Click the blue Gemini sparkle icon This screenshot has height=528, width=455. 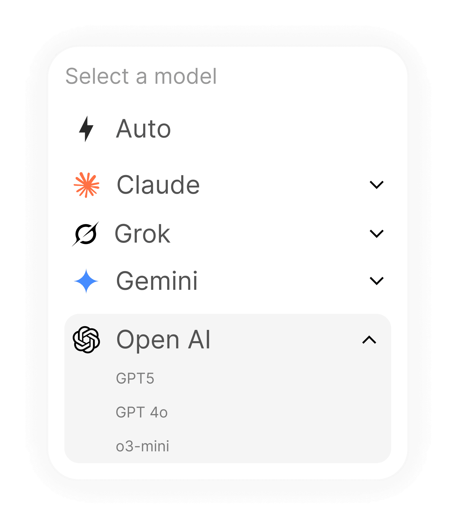coord(86,281)
